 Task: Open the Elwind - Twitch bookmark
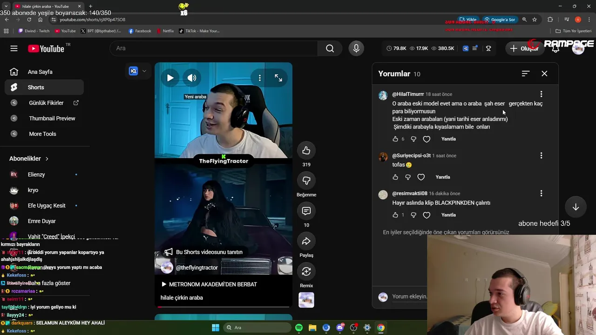tap(34, 31)
